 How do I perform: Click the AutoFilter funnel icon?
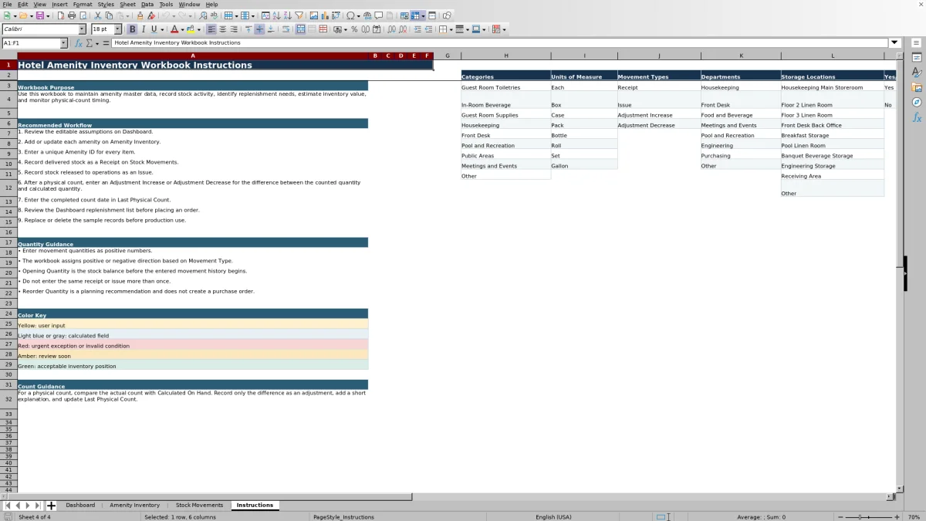pyautogui.click(x=299, y=15)
